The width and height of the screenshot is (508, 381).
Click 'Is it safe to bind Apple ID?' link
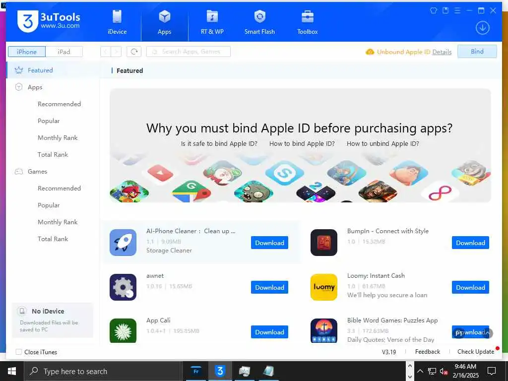click(219, 143)
